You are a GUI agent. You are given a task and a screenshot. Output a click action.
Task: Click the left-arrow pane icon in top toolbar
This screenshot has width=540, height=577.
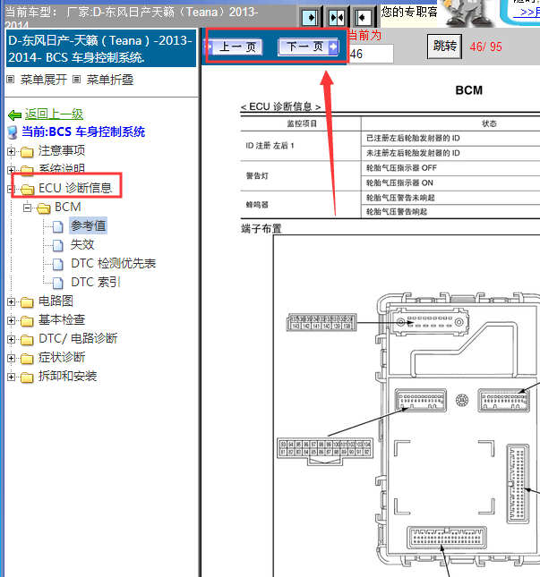click(x=364, y=17)
